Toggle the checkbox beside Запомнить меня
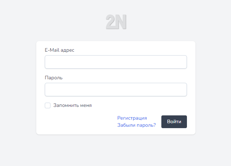231x166 pixels. (48, 105)
